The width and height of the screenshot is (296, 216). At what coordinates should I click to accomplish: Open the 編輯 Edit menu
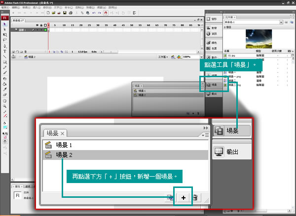click(16, 7)
